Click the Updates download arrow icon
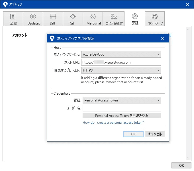Viewport: 194px width, 171px height. pyautogui.click(x=33, y=17)
